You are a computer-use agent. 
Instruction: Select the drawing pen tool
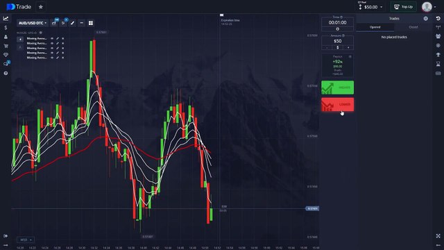(72, 23)
